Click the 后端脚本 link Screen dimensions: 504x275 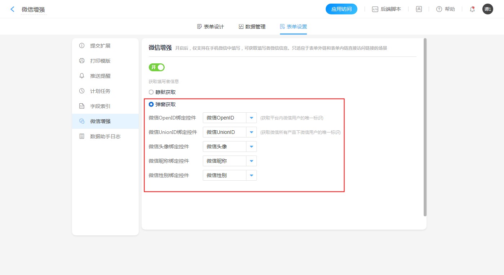coord(387,9)
